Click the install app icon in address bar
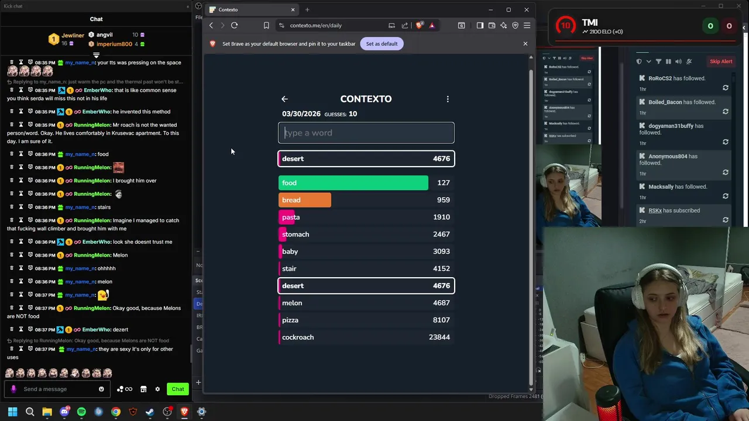 391,25
